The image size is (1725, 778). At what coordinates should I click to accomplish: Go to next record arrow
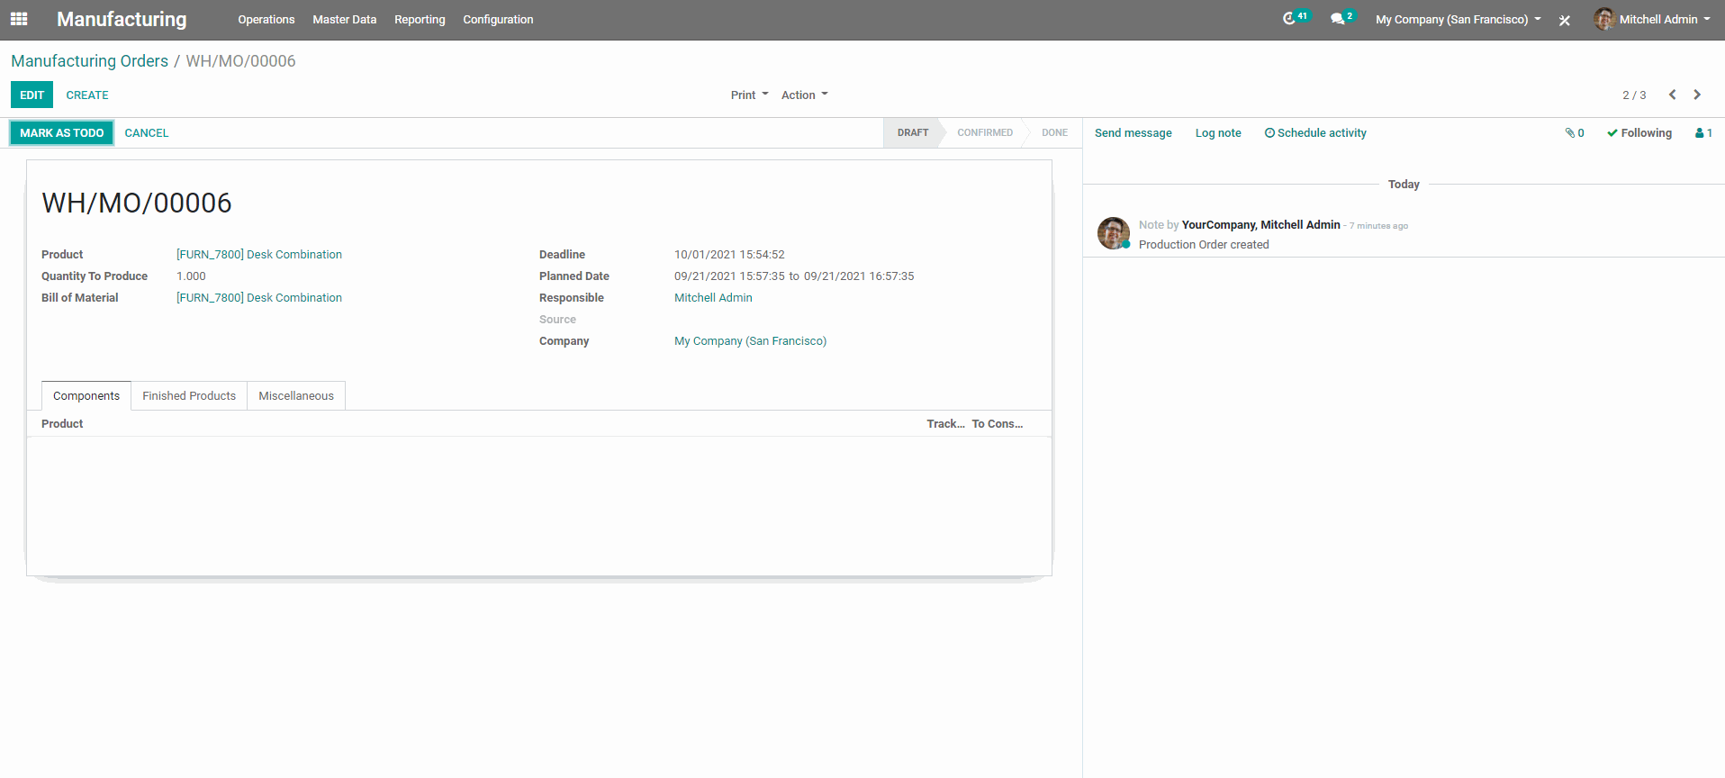pos(1697,95)
